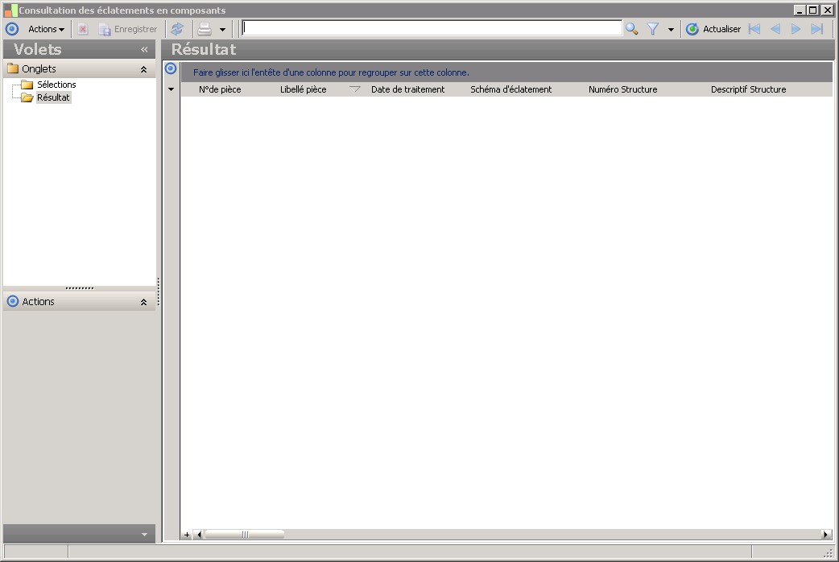Collapse the Actions section in side panel
839x562 pixels.
tap(143, 302)
